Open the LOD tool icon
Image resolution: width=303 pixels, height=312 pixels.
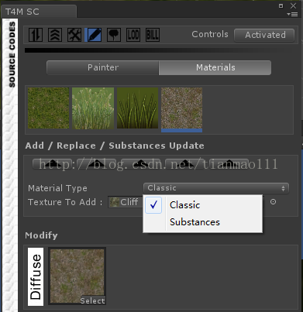tap(133, 35)
